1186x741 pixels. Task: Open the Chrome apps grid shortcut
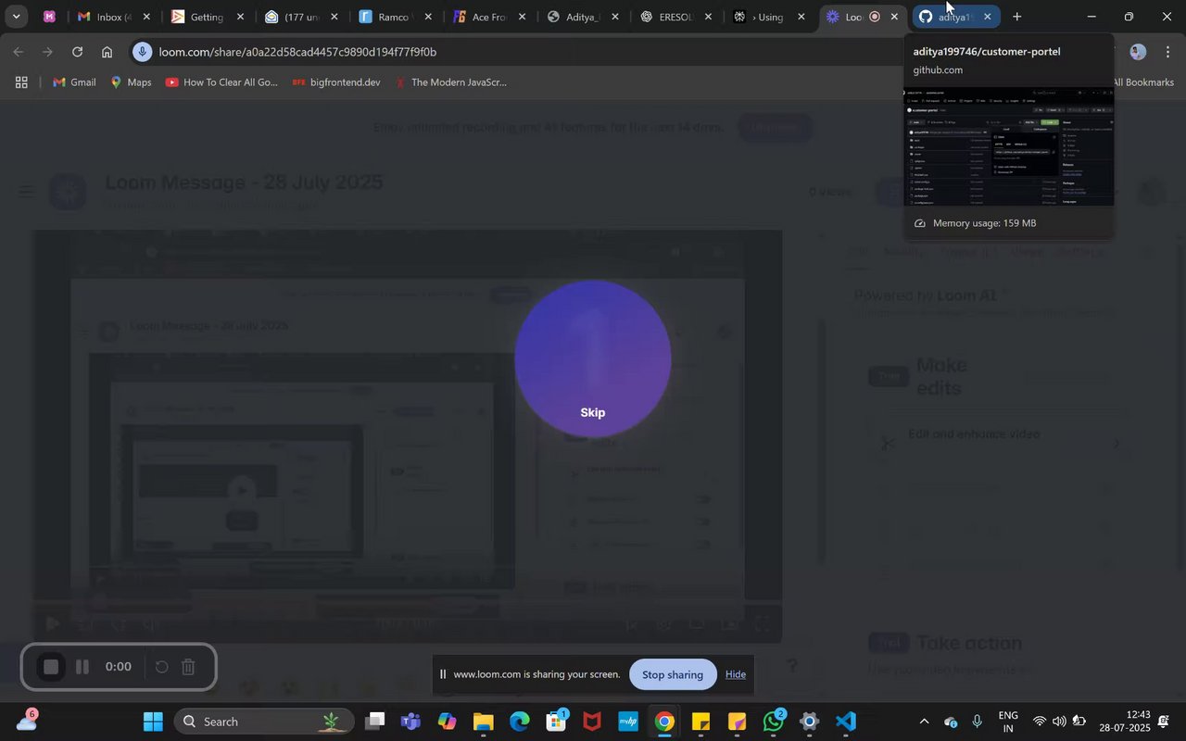(20, 82)
